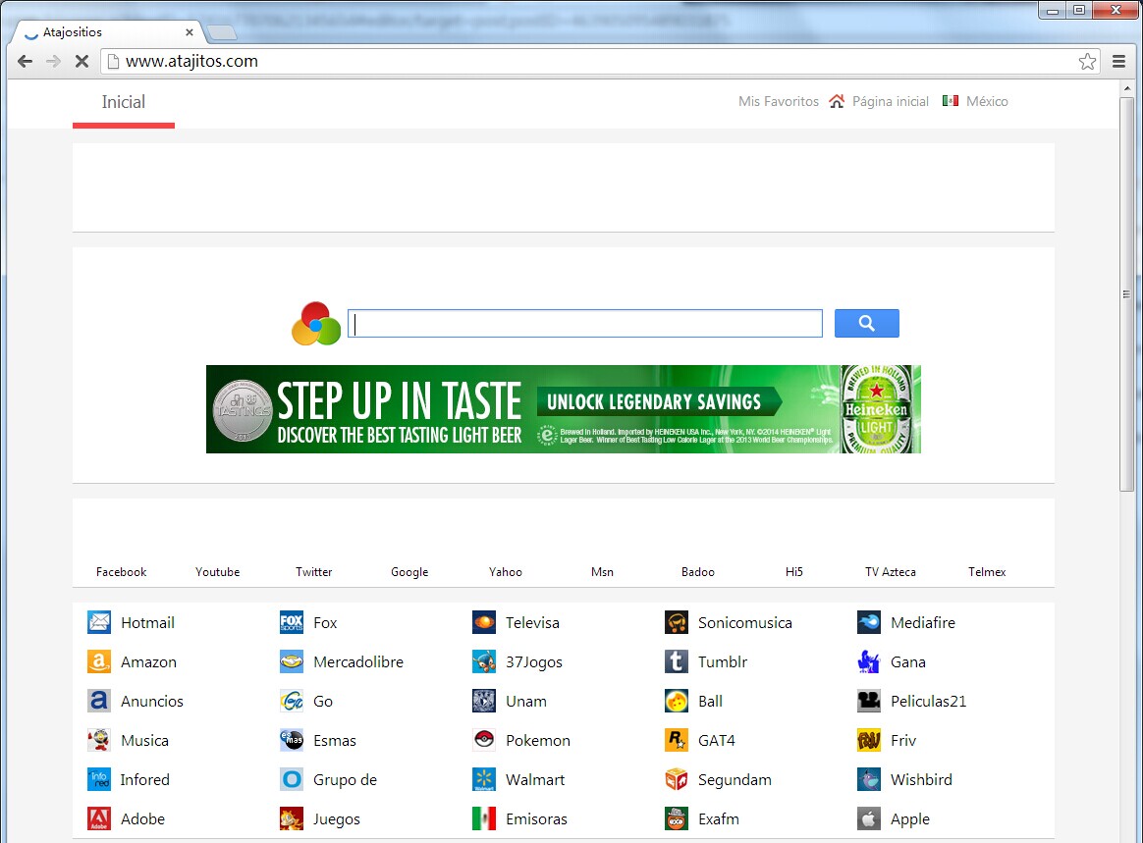Open the Peliculas21 camera icon
1143x843 pixels.
pyautogui.click(x=869, y=701)
